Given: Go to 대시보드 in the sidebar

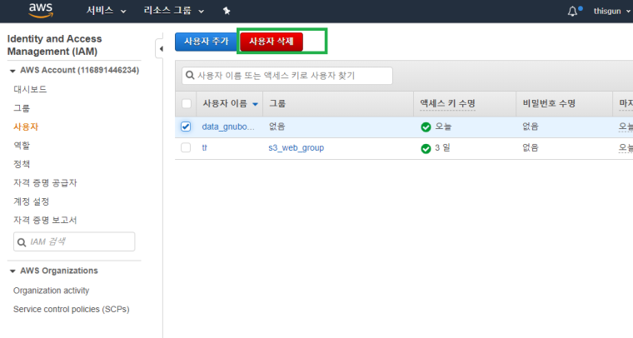Looking at the screenshot, I should [30, 89].
